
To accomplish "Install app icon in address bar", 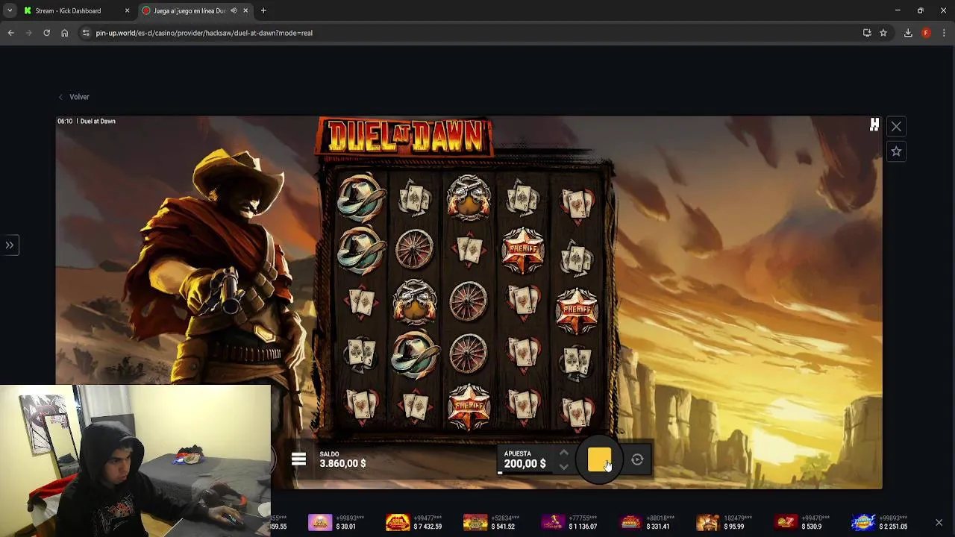I will pyautogui.click(x=867, y=33).
